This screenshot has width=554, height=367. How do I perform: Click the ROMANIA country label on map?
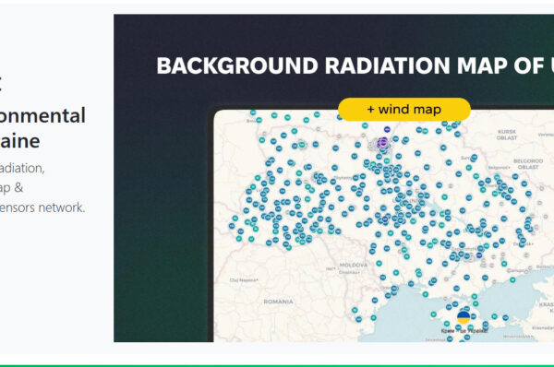click(279, 302)
